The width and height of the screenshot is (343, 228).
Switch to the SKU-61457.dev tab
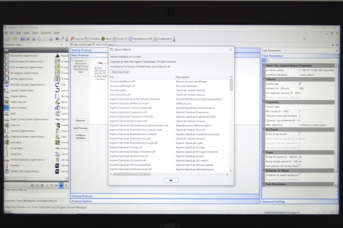(81, 45)
